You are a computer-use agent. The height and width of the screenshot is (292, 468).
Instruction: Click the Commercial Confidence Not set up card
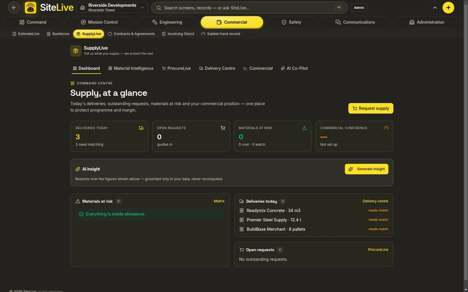tap(354, 136)
